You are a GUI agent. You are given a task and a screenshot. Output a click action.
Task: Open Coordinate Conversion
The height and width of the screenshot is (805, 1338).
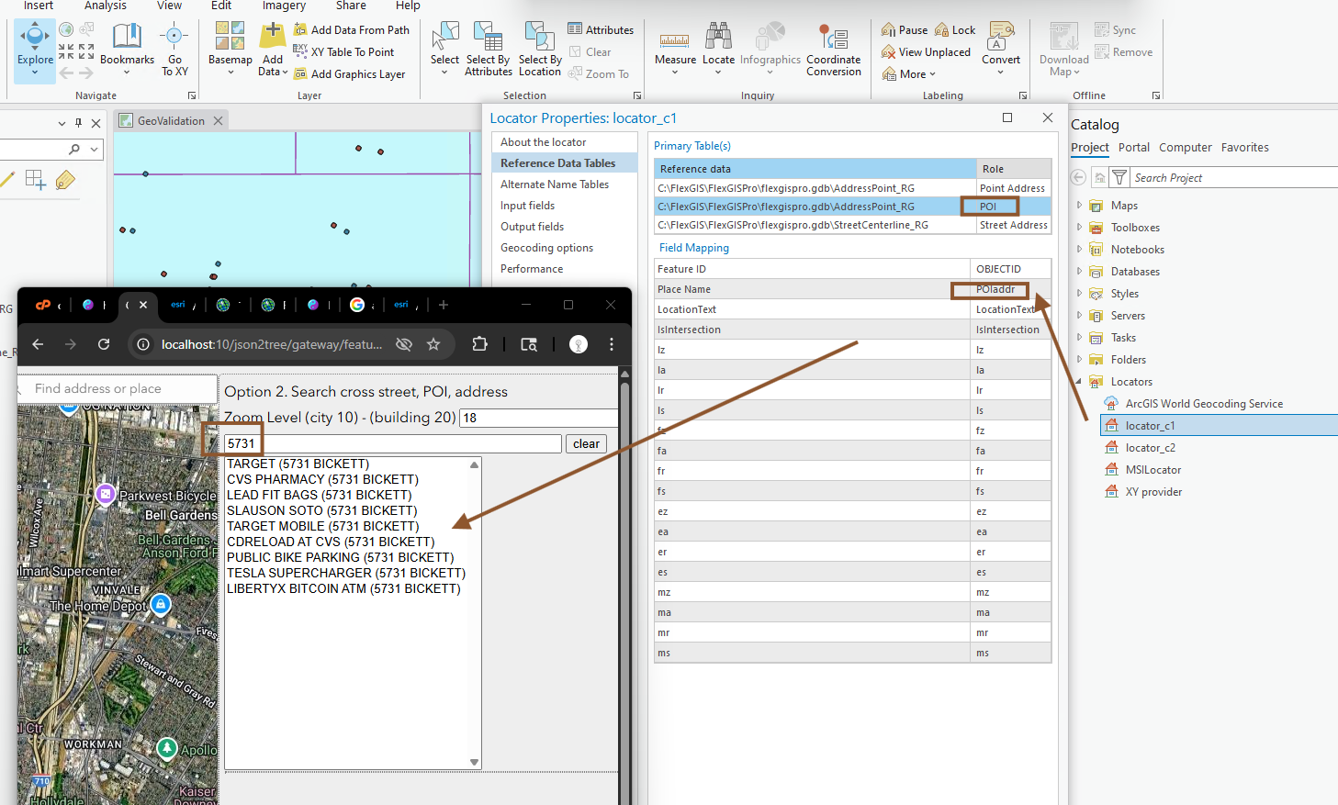(x=834, y=50)
